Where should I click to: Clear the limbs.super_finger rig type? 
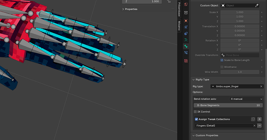261,86
